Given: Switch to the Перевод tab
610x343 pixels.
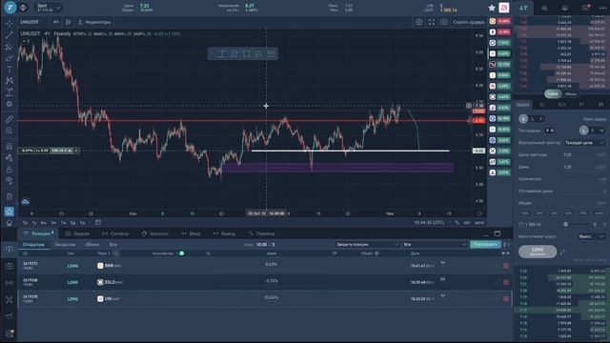Looking at the screenshot, I should click(262, 233).
